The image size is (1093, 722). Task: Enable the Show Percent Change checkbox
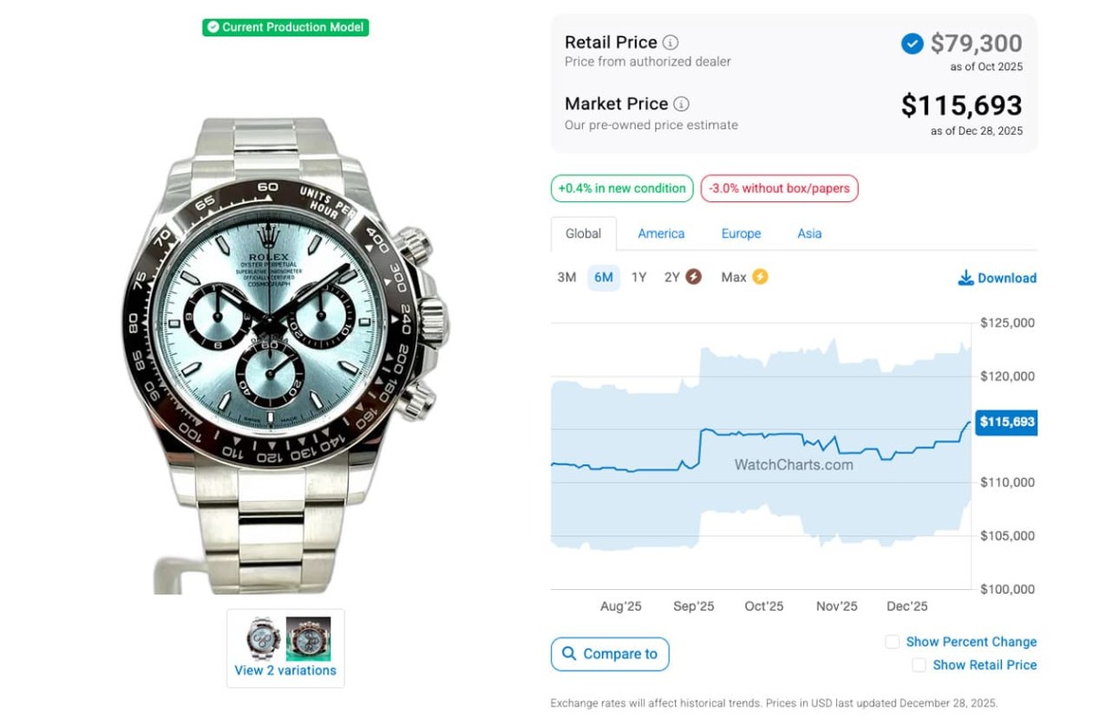893,642
